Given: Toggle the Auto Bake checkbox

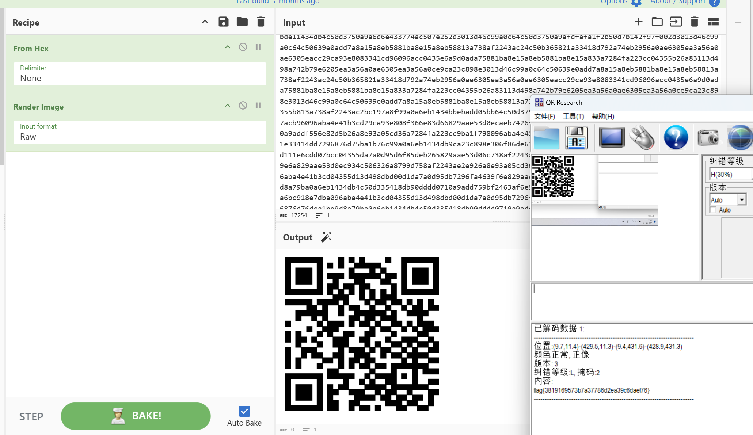Looking at the screenshot, I should (x=244, y=411).
